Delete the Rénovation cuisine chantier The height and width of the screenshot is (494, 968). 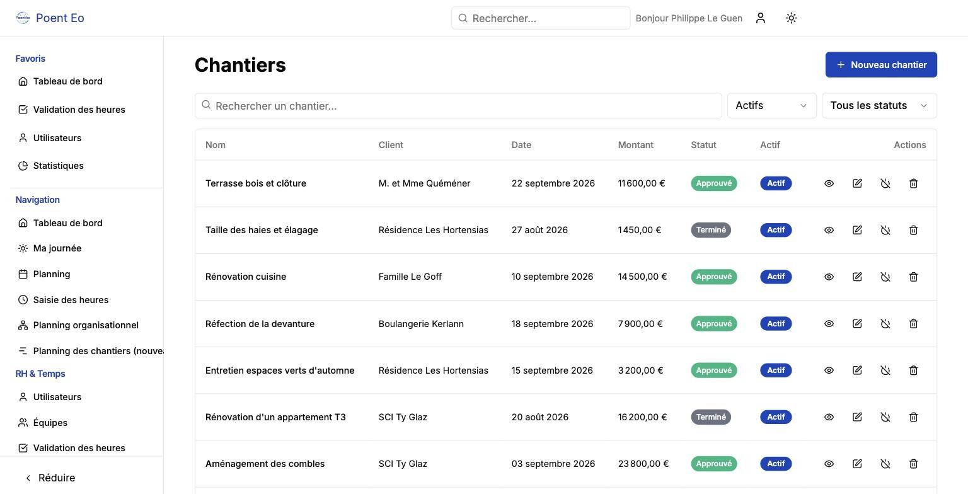coord(913,277)
